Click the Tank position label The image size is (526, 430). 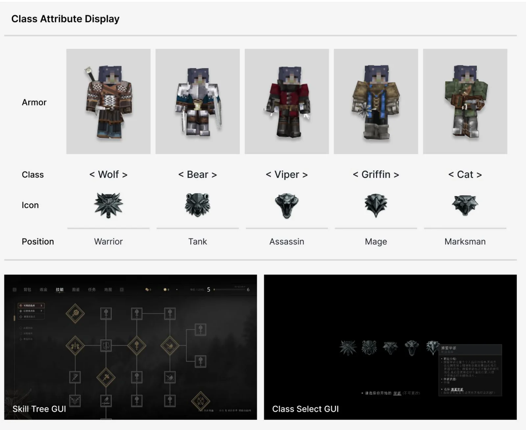click(198, 242)
